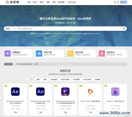The width and height of the screenshot is (132, 117).
Task: Expand the 软件 navigation dropdown
Action: click(35, 2)
